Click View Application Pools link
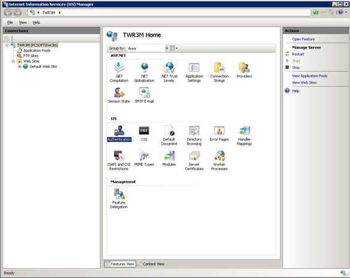Screen dimensions: 350x278 pyautogui.click(x=310, y=76)
